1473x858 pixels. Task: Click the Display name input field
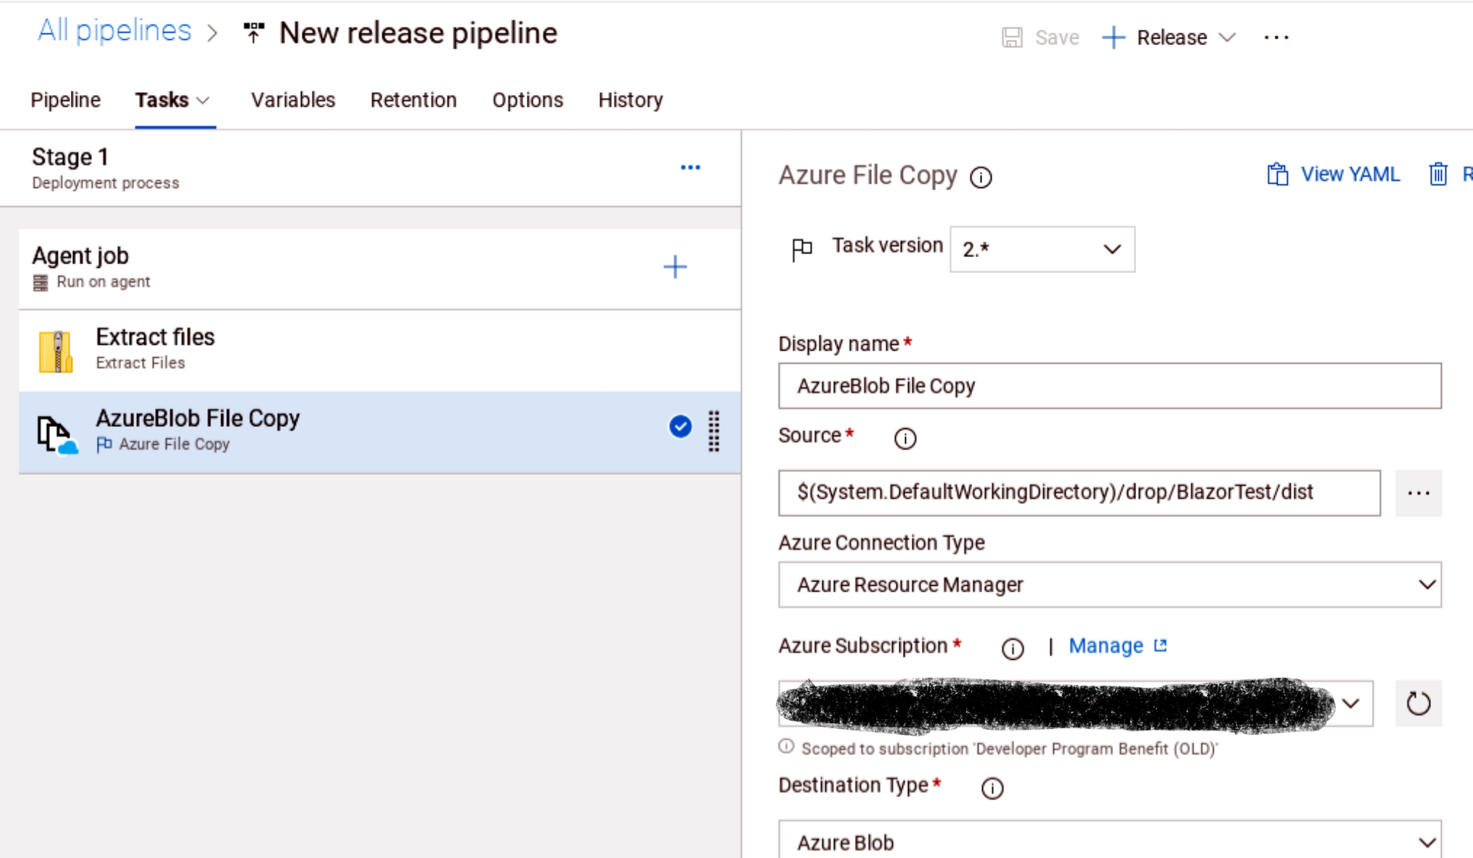point(1110,386)
